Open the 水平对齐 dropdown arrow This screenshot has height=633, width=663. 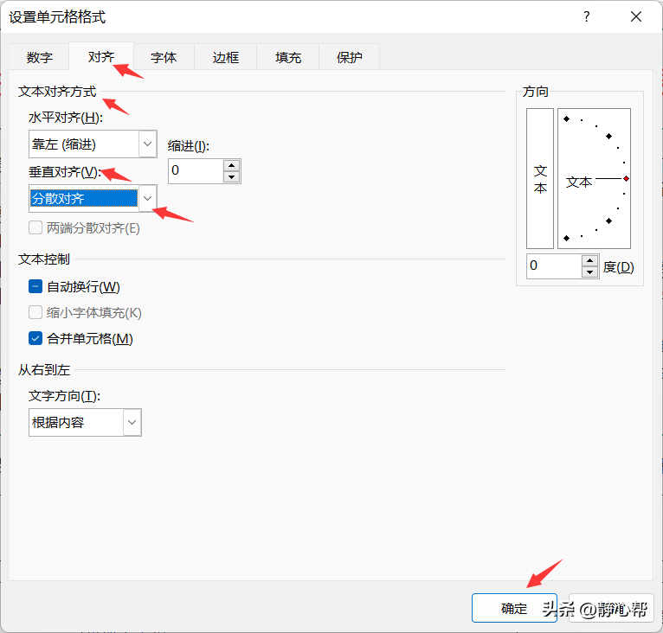pyautogui.click(x=147, y=144)
